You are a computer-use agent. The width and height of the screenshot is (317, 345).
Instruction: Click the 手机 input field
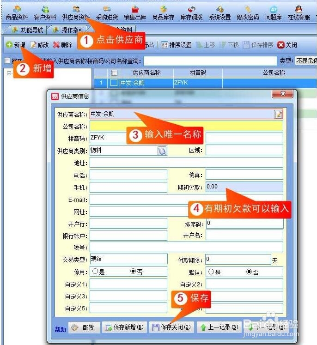pos(128,187)
